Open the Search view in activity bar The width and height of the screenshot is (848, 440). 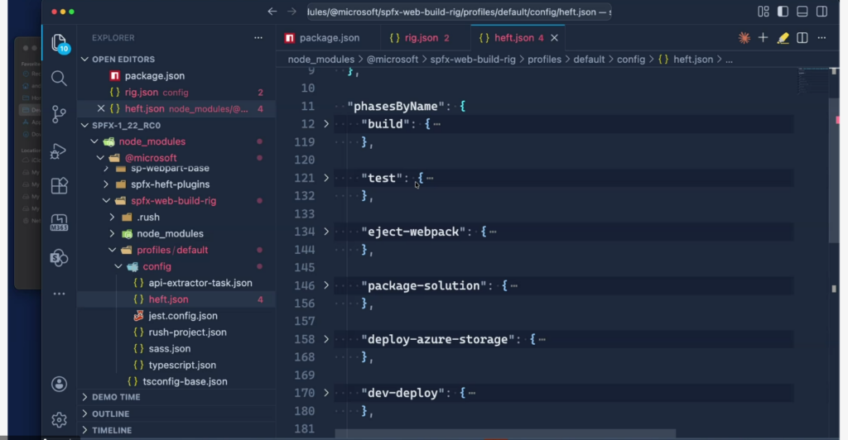point(59,78)
